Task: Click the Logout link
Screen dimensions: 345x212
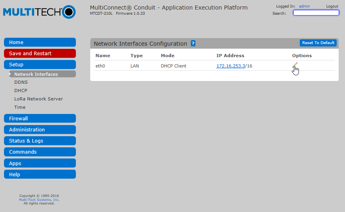Action: point(332,6)
